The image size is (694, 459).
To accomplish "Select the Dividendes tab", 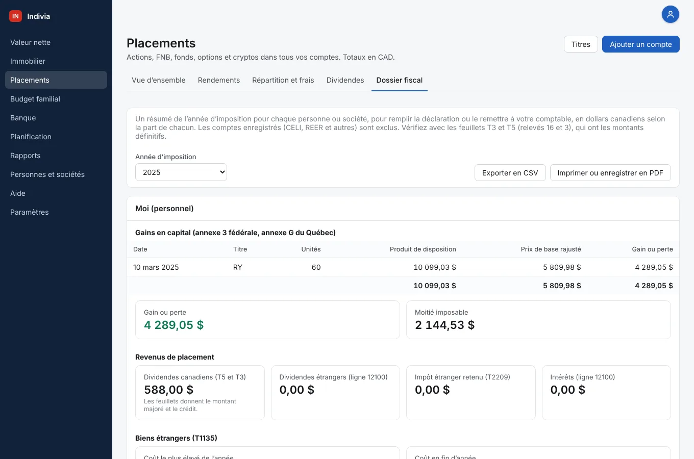I will pos(345,80).
